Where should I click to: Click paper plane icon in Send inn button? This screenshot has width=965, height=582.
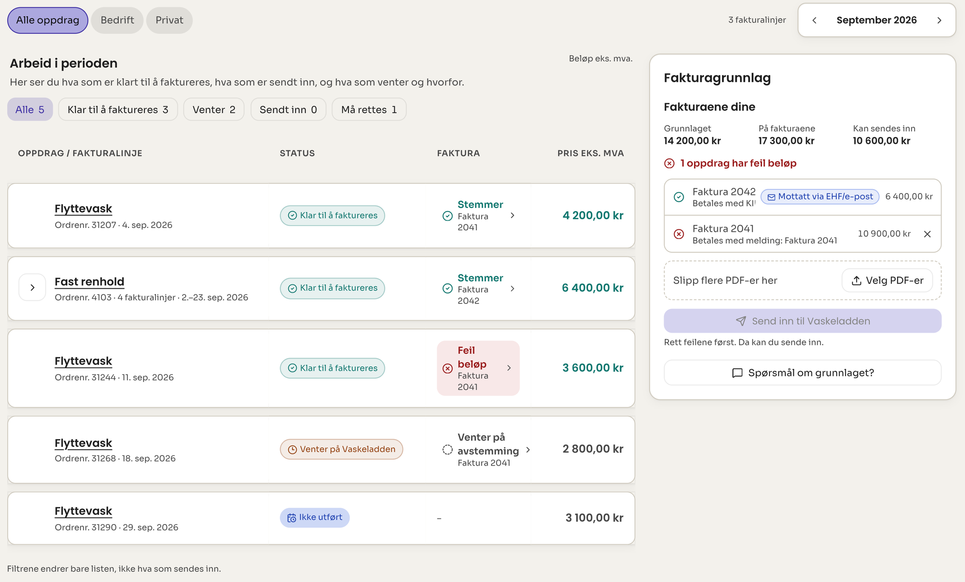pyautogui.click(x=740, y=321)
